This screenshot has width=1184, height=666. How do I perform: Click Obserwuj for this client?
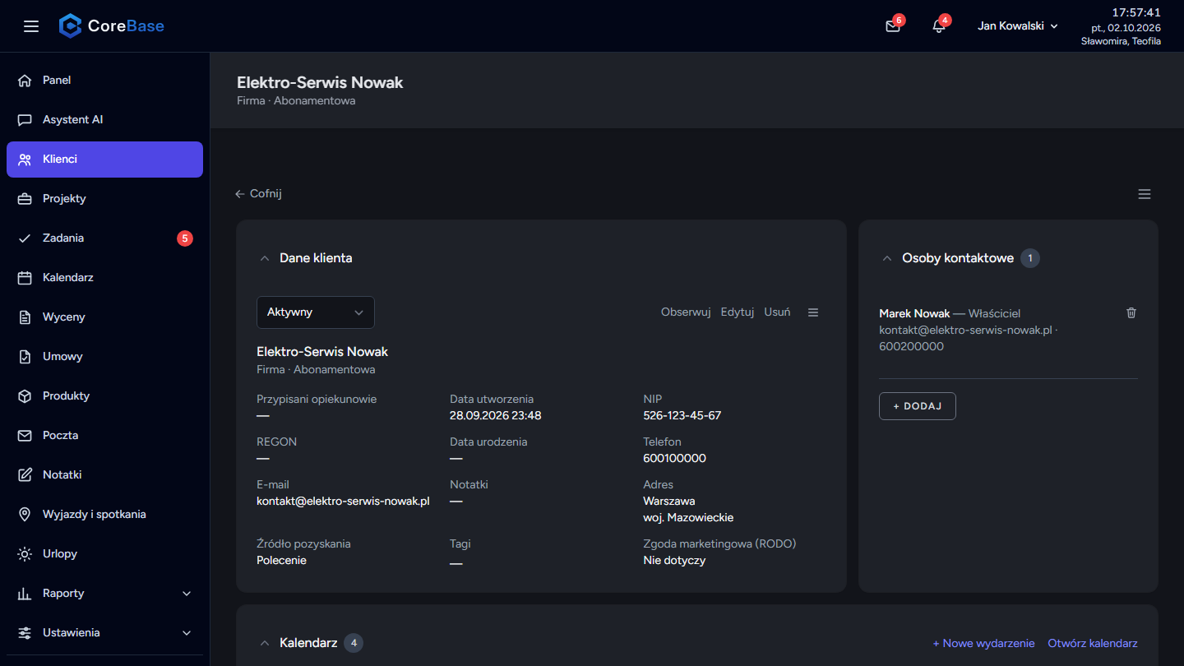(686, 312)
